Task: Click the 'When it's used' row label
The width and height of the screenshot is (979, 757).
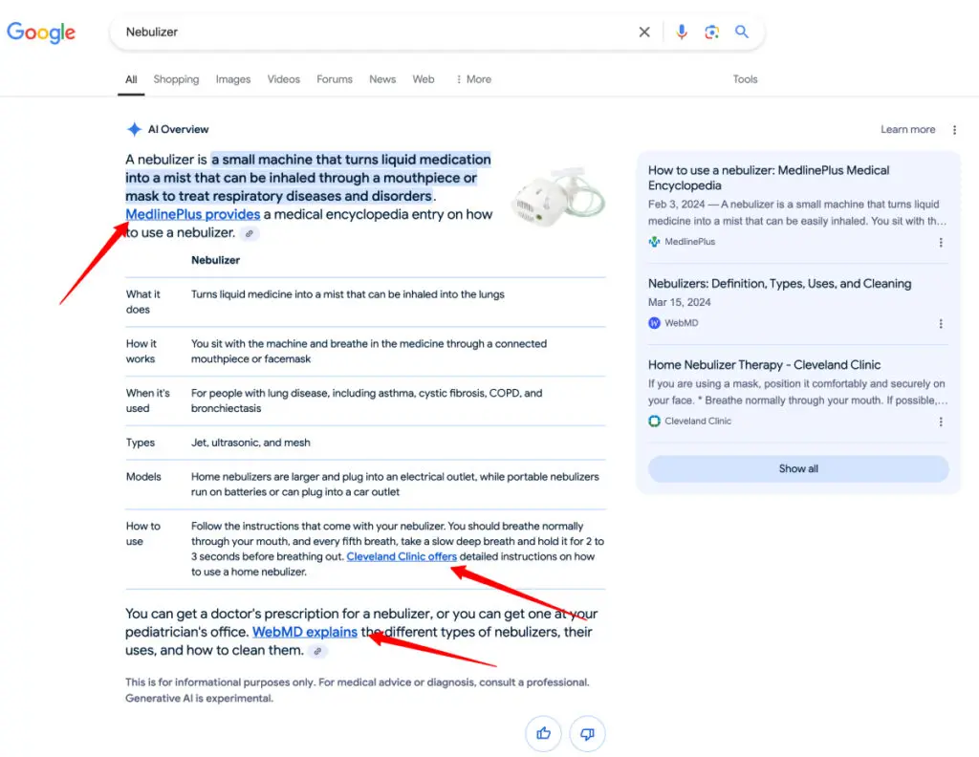Action: tap(148, 400)
